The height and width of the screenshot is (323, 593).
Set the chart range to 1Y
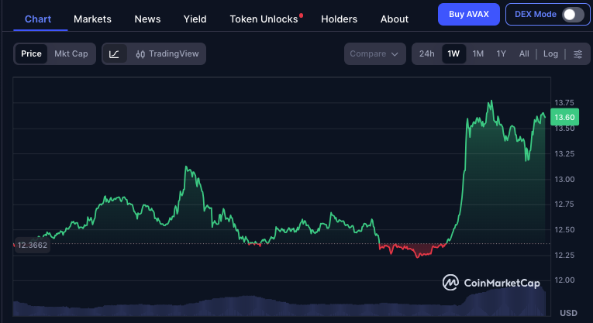pyautogui.click(x=502, y=54)
